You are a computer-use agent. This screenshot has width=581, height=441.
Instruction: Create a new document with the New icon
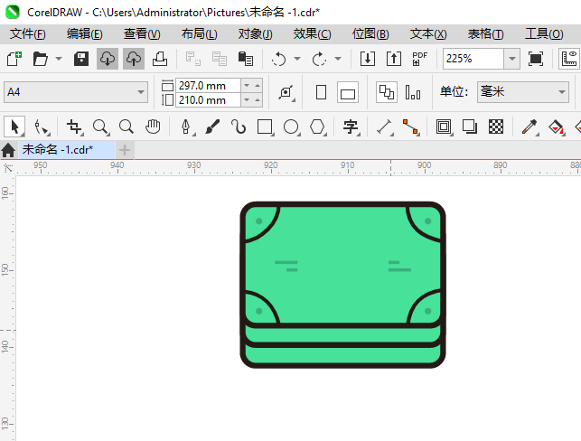14,59
